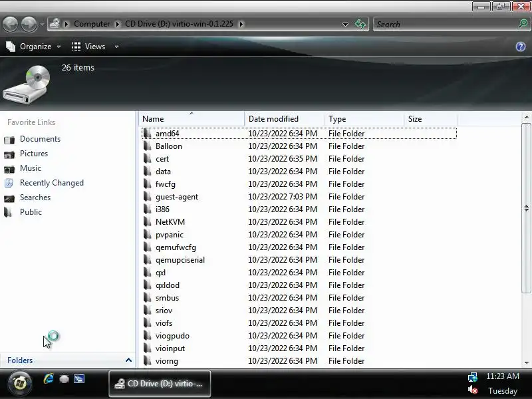Click the guest-agent date 10/23/2022 7:03 PM

coord(283,197)
